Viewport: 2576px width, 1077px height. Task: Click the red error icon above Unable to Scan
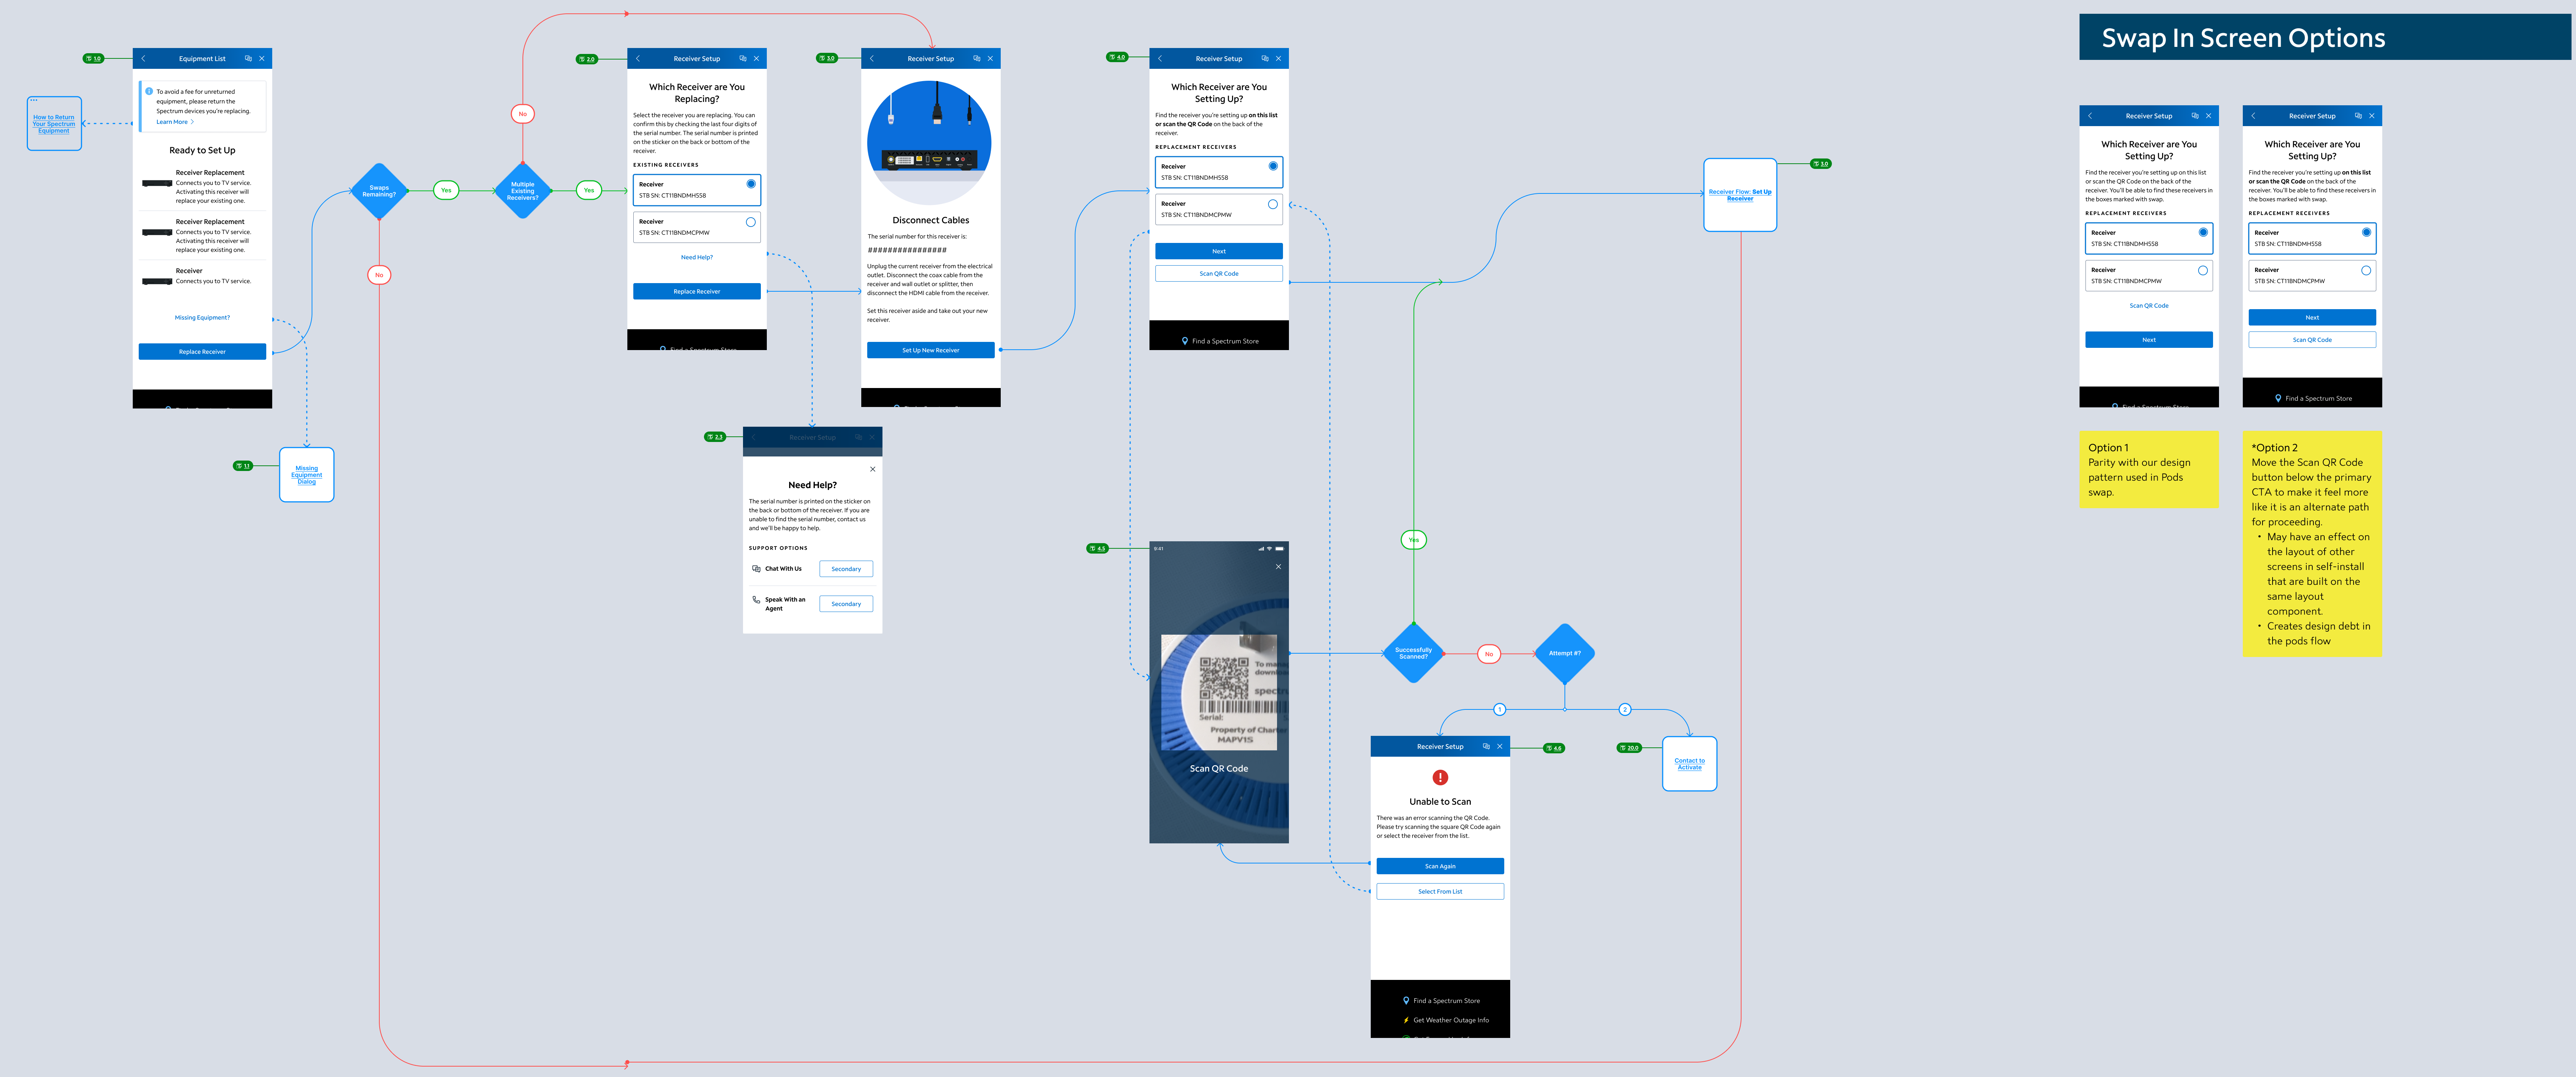pyautogui.click(x=1440, y=778)
